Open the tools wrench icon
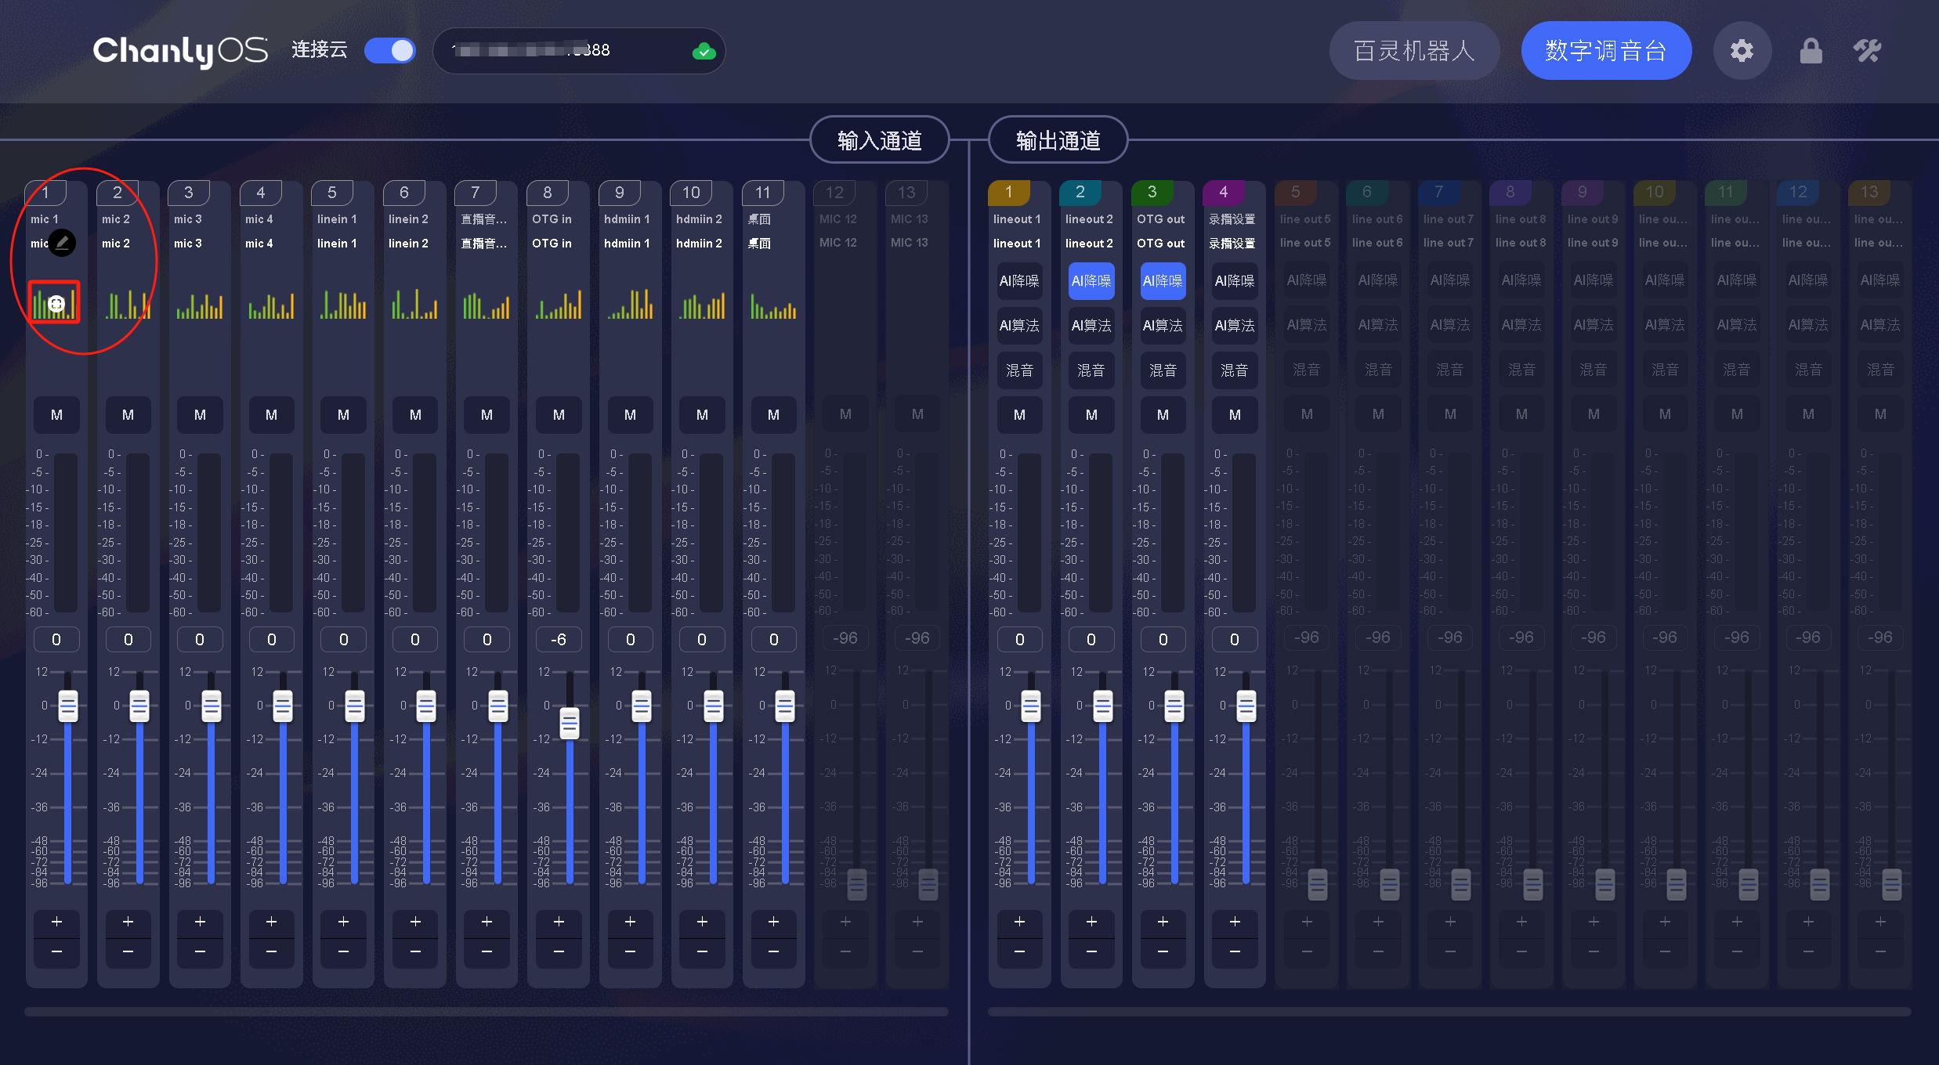 click(1867, 51)
